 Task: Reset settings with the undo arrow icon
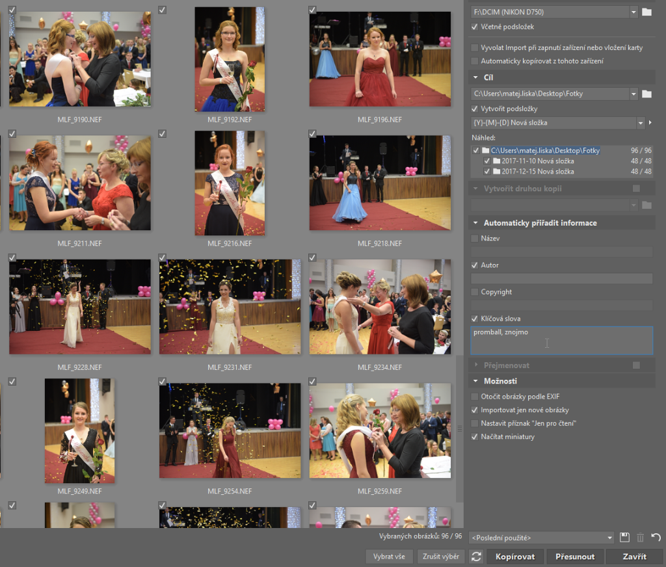click(x=656, y=537)
